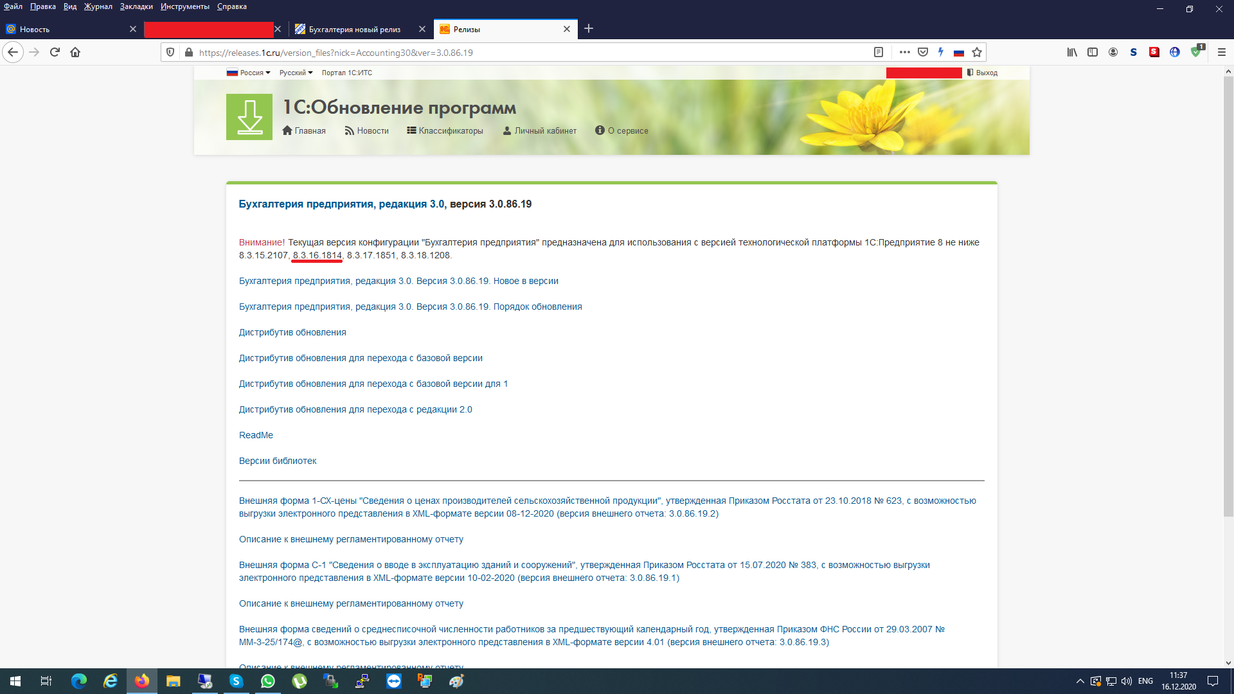This screenshot has width=1234, height=694.
Task: Open the Инструменты menu
Action: click(x=185, y=6)
